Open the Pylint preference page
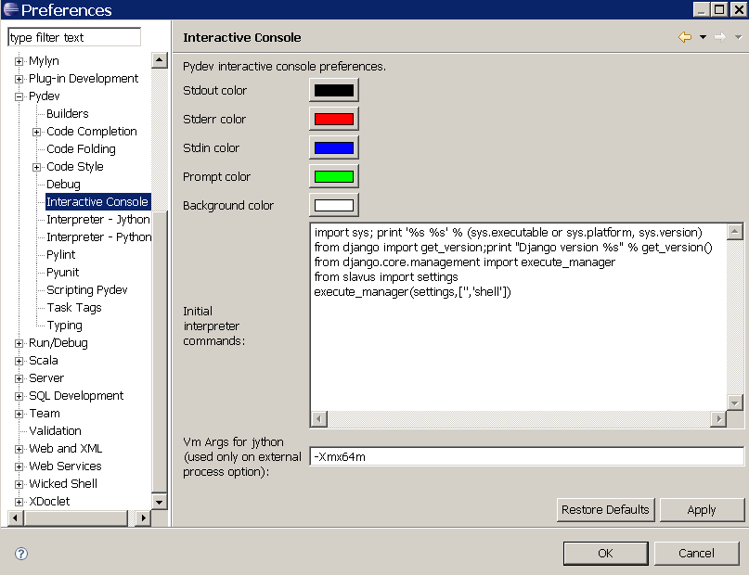Image resolution: width=749 pixels, height=575 pixels. tap(61, 255)
